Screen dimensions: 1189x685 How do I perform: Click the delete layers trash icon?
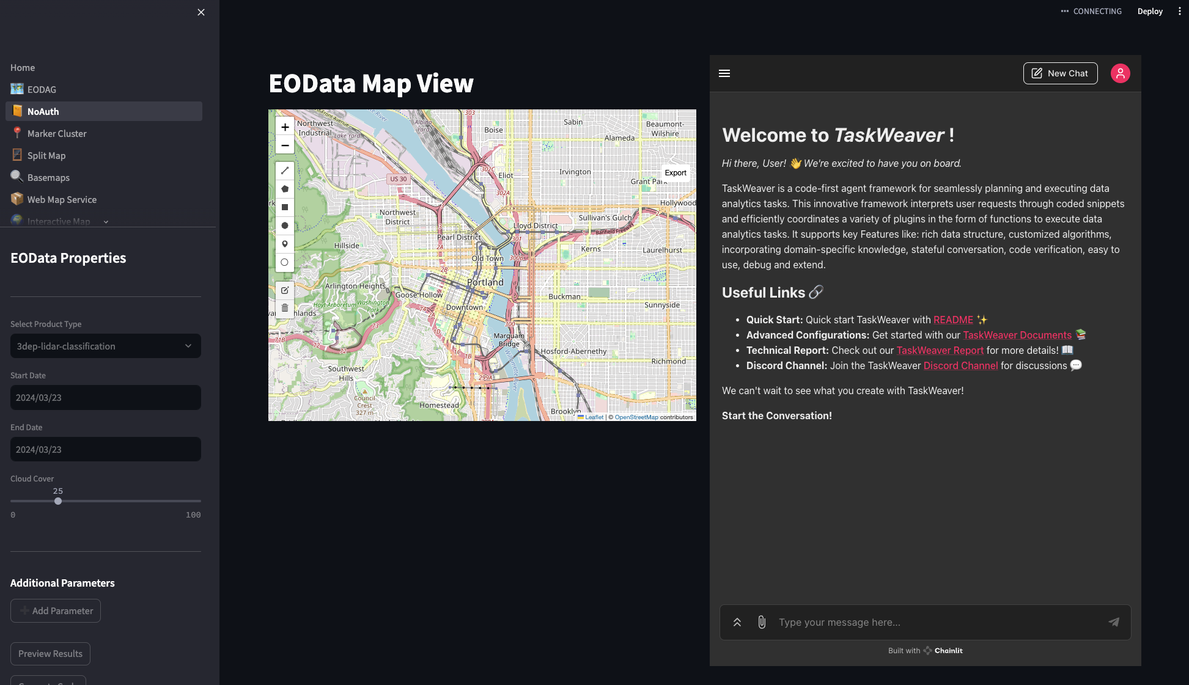(285, 308)
